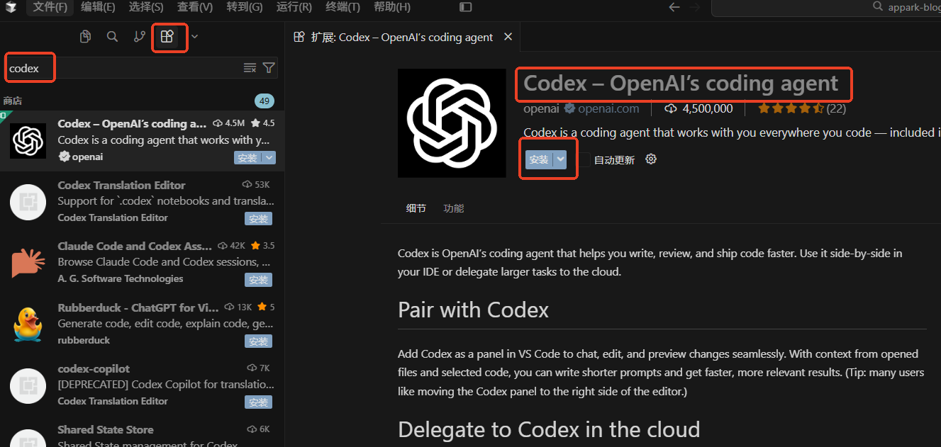Open the Source Control branch icon

(140, 37)
